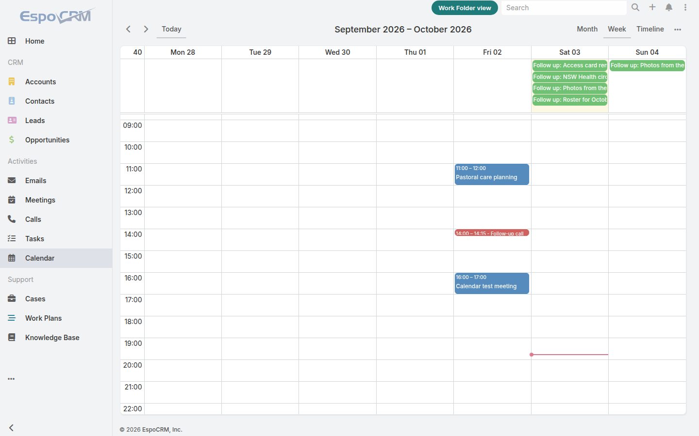Click the Mon 28 day header

coord(183,52)
